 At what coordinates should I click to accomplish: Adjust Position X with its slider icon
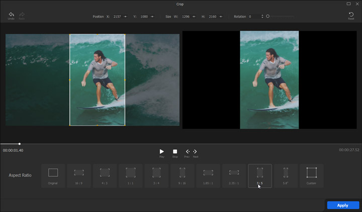point(125,17)
